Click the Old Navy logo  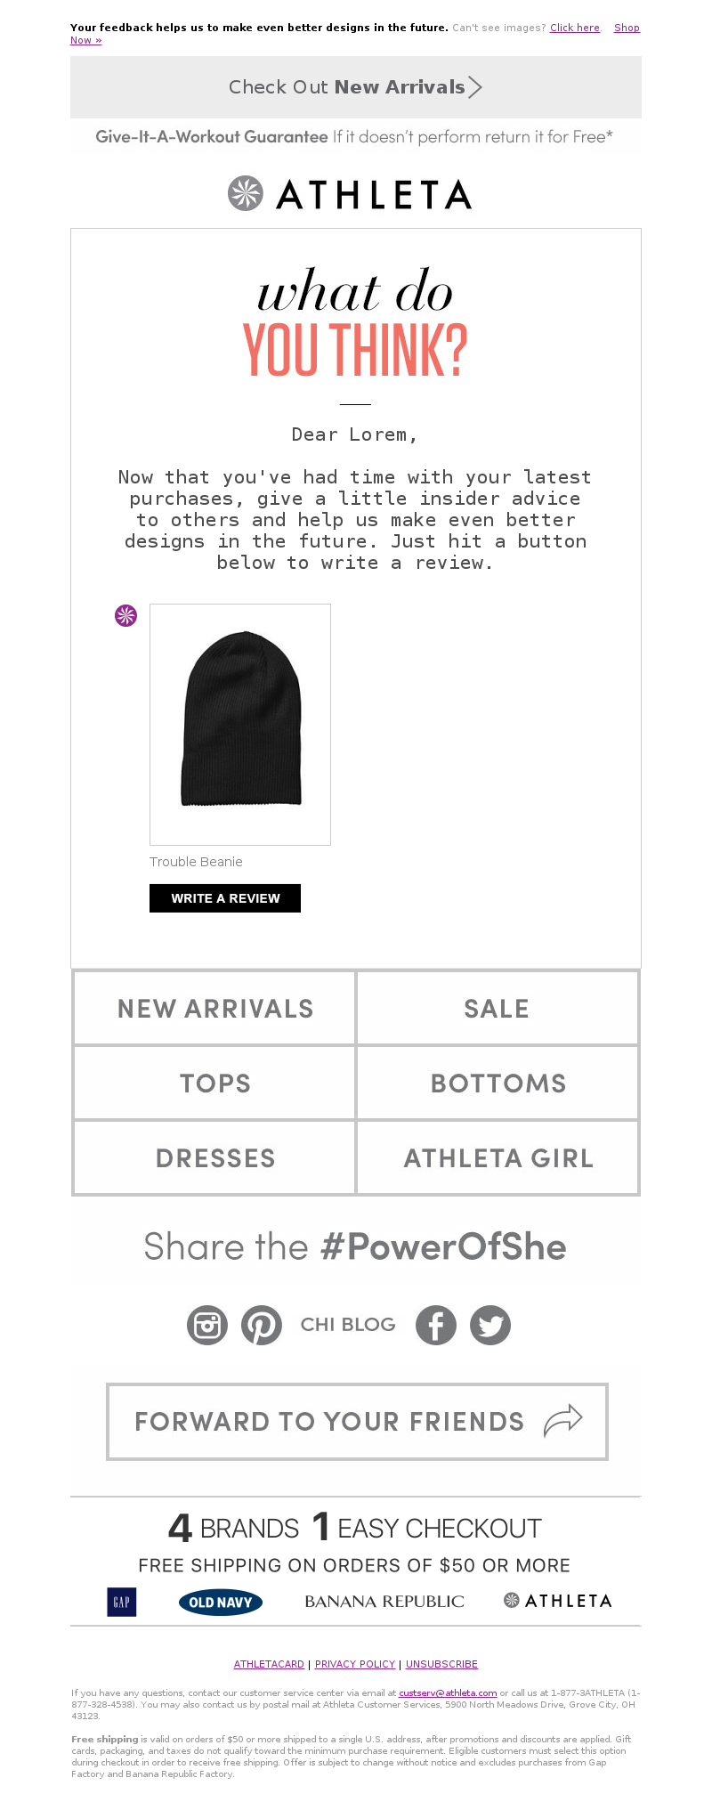tap(220, 1602)
